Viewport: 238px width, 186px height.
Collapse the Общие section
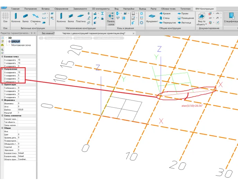(2, 128)
